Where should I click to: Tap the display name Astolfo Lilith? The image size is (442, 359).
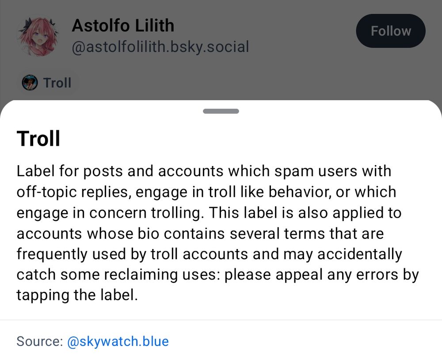point(123,25)
